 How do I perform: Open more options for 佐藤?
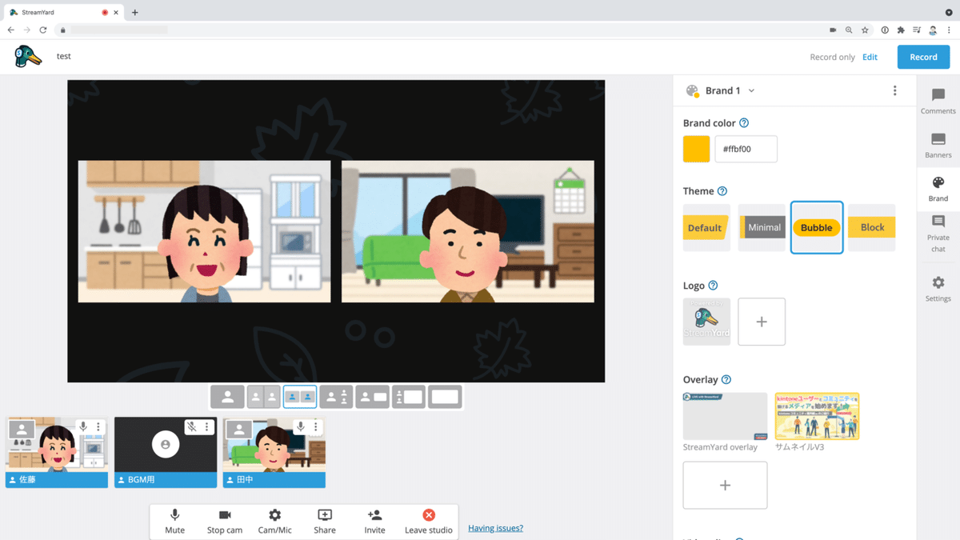[98, 427]
